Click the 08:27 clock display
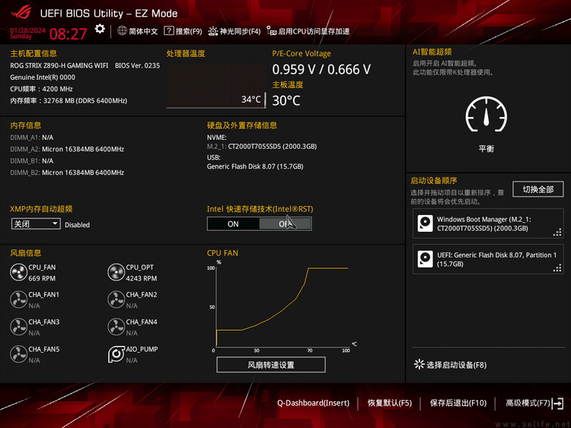 [68, 34]
